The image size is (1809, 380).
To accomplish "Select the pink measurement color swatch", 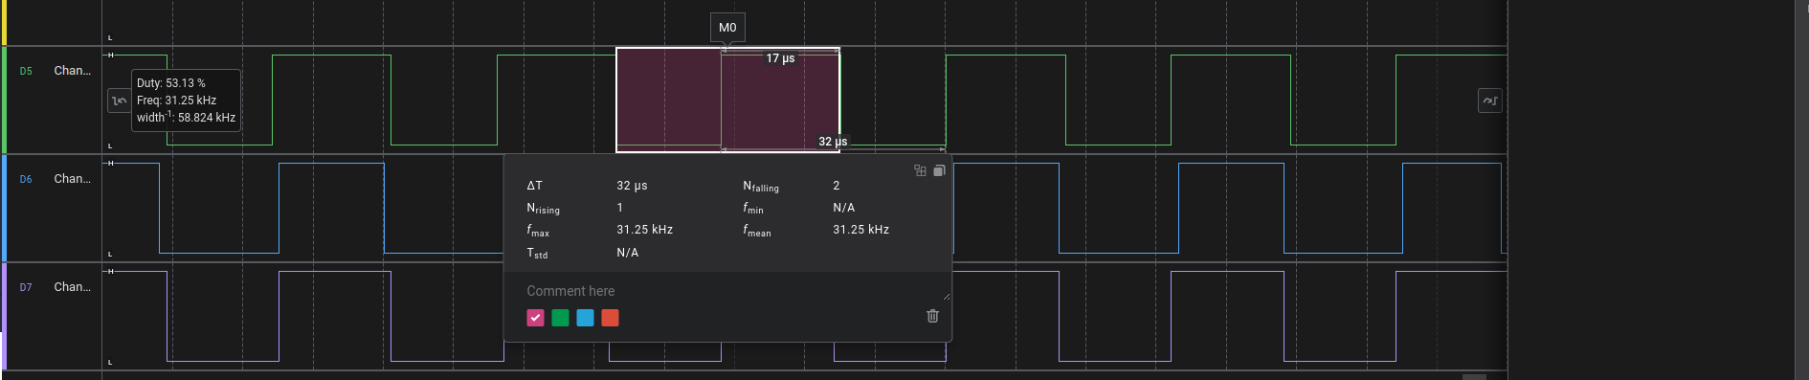I will coord(535,318).
